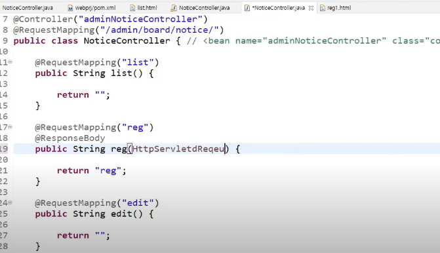
Task: Click the return statement on line 14
Action: (83, 95)
